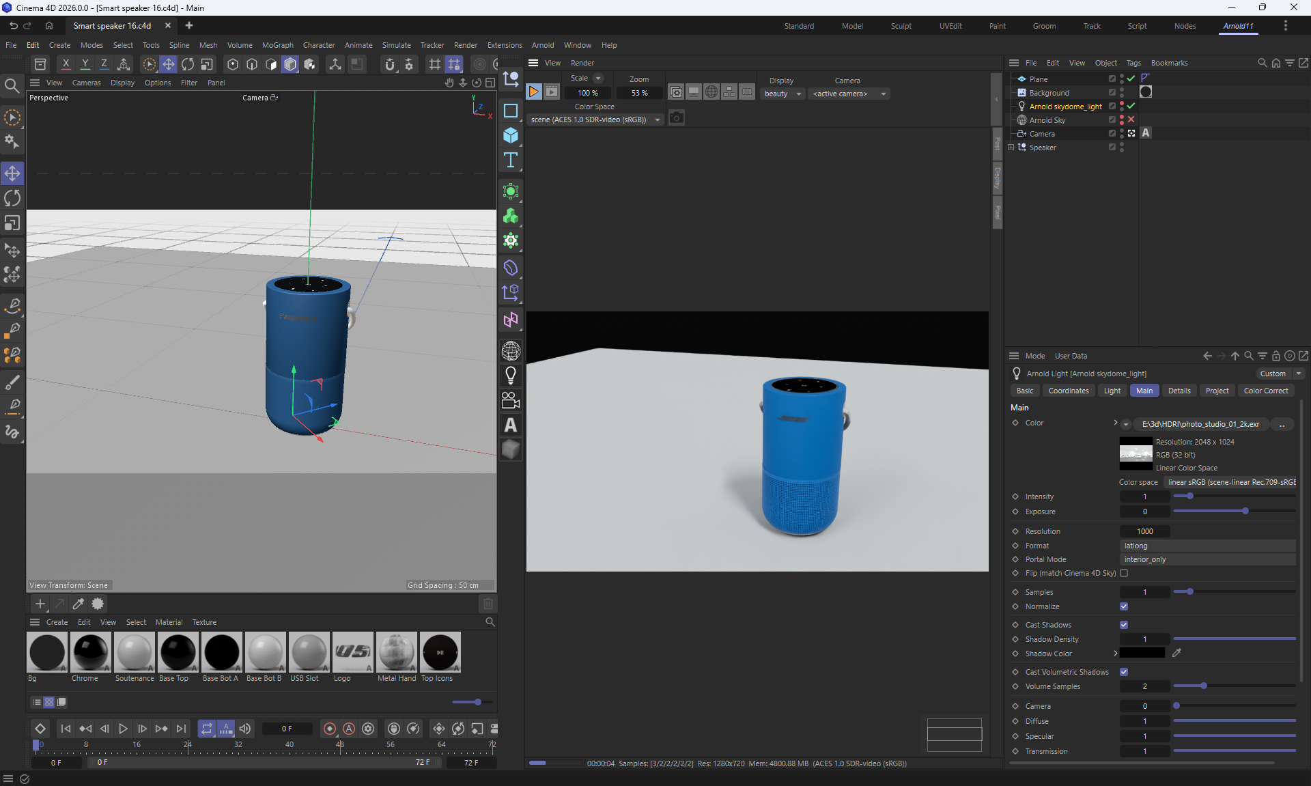Toggle the Normalize checkbox
This screenshot has width=1311, height=786.
click(1124, 606)
